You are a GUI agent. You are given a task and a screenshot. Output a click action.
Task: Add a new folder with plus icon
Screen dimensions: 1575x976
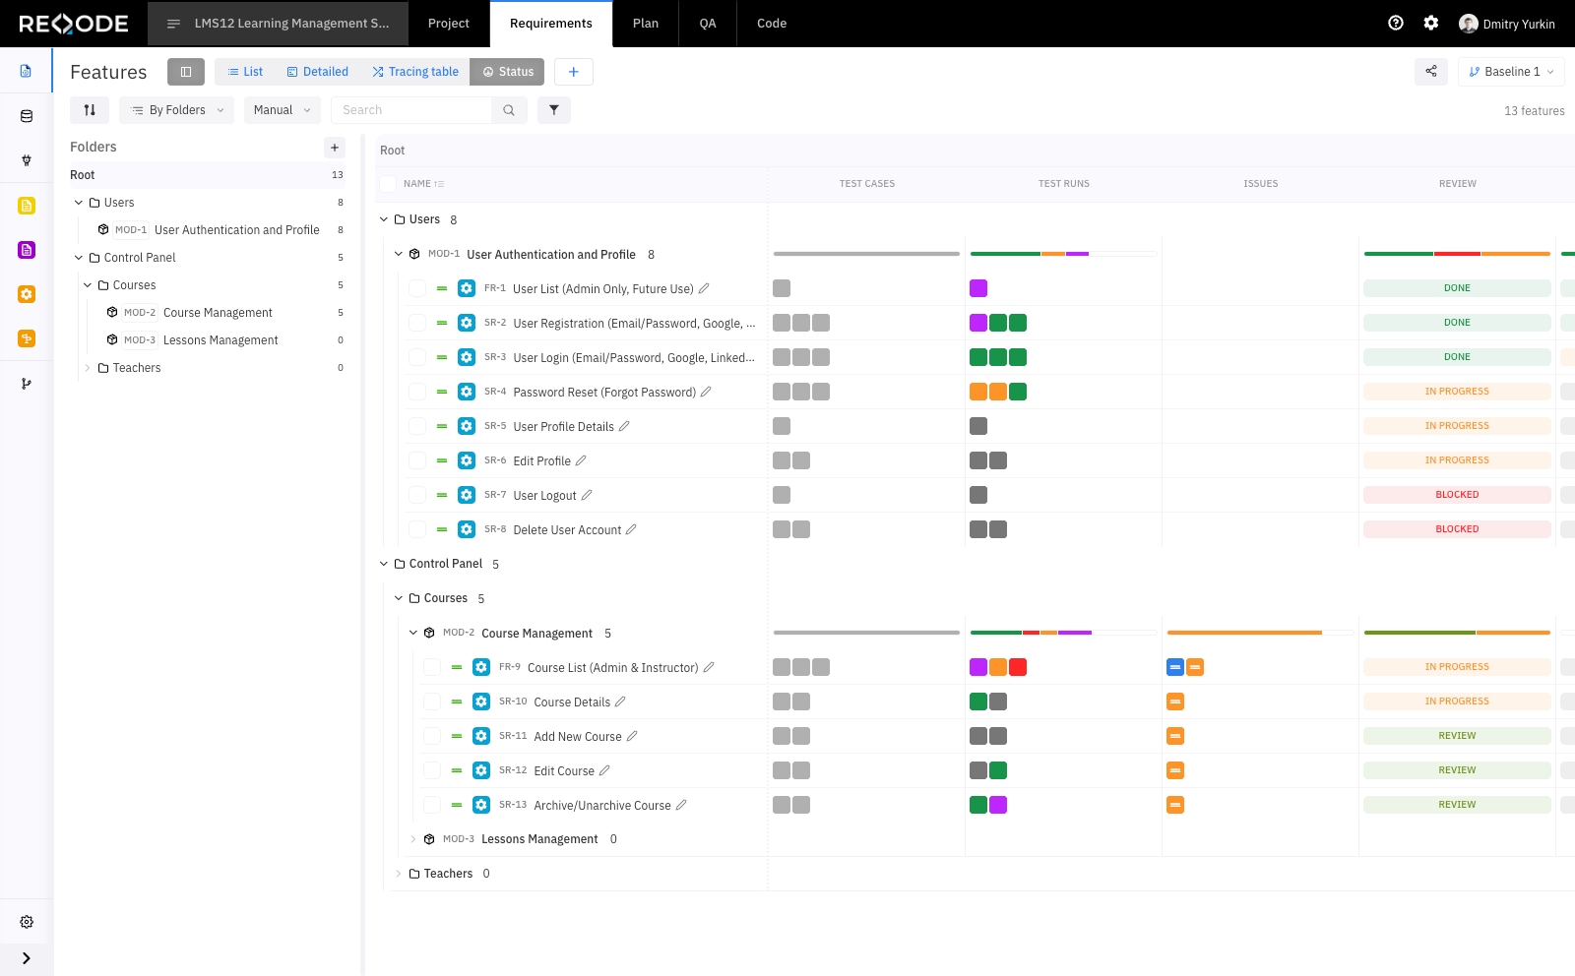click(335, 148)
